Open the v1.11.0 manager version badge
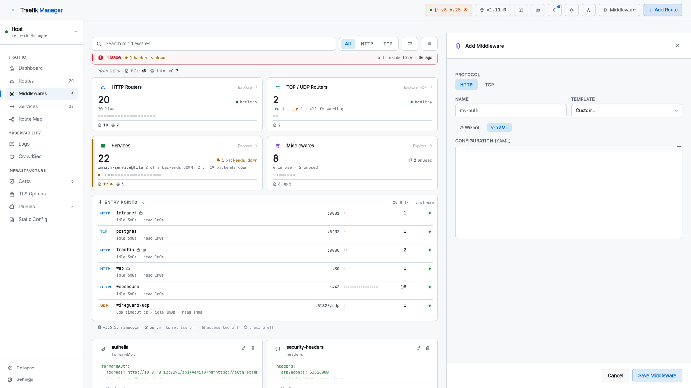This screenshot has width=691, height=388. pos(493,10)
